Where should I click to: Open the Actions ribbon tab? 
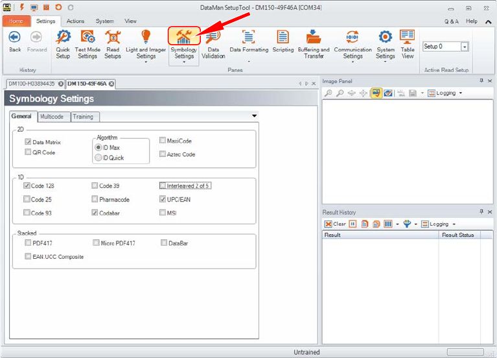(x=75, y=21)
